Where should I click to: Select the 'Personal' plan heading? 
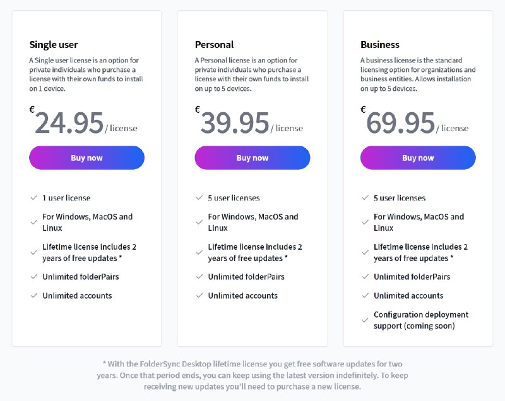[214, 45]
